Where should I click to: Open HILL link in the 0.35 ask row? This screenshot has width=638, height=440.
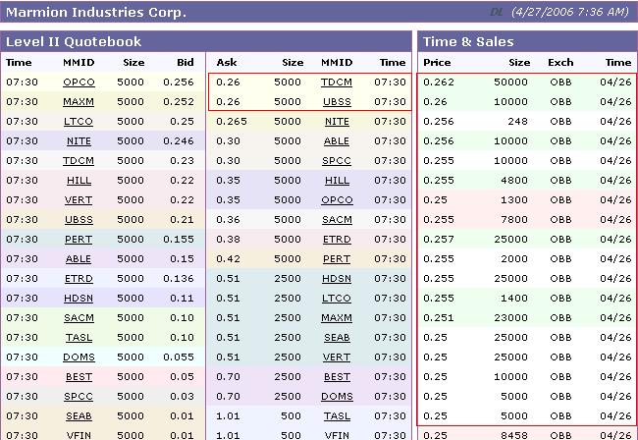pos(337,181)
